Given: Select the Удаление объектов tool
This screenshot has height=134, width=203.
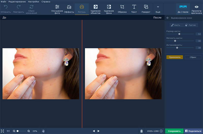Looking at the screenshot, I should point(95,9).
